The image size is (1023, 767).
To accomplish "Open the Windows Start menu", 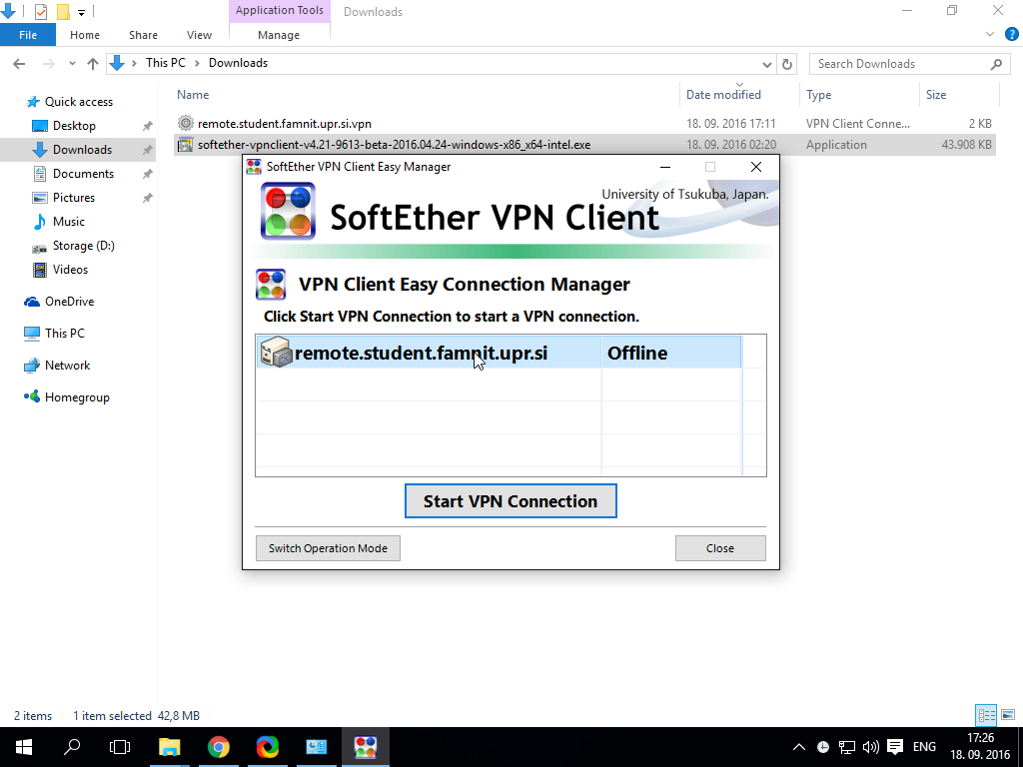I will [x=24, y=747].
